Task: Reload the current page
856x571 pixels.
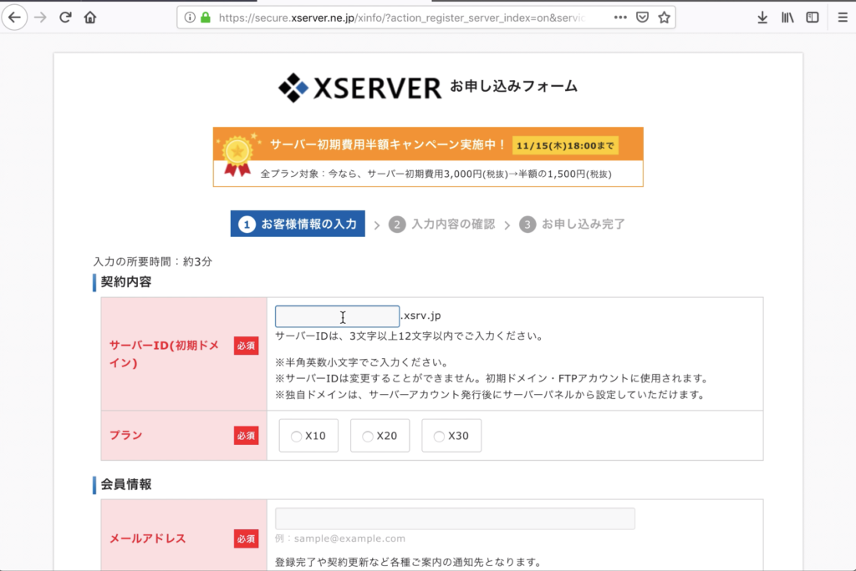Action: coord(66,17)
